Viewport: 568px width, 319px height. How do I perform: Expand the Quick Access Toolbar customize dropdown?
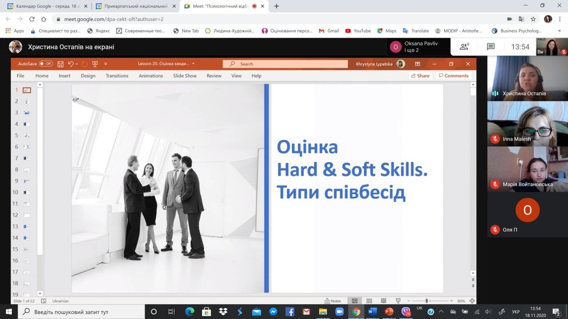(x=105, y=64)
